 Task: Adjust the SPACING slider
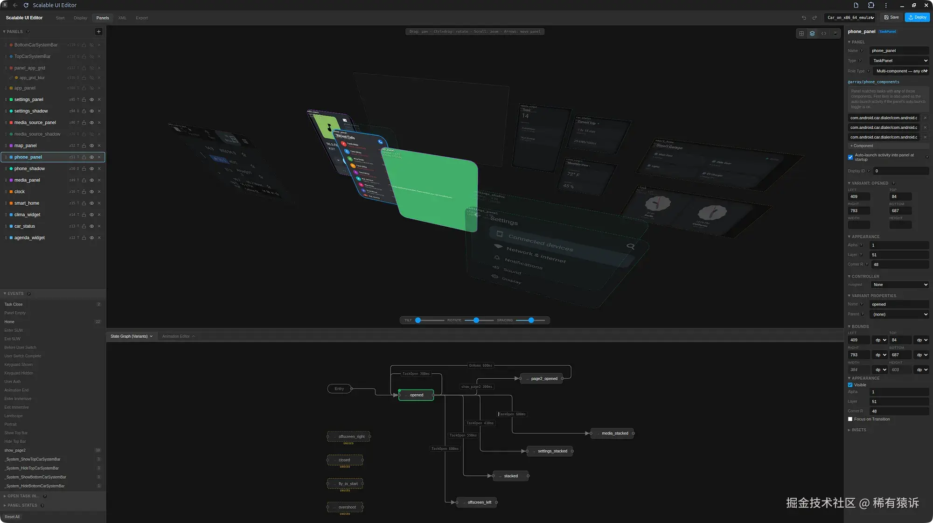530,321
